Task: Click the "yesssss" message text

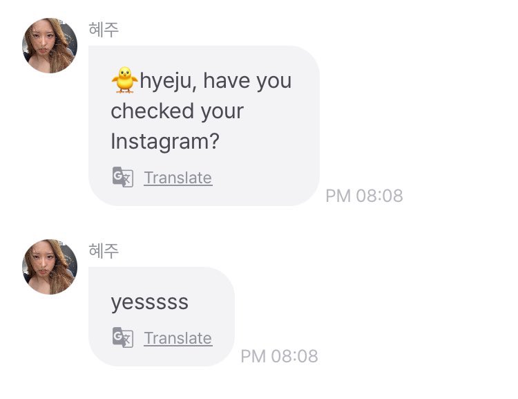Action: pos(149,302)
